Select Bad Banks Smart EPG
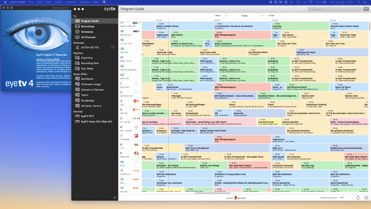Viewport: 371px width, 209px height. tap(95, 79)
